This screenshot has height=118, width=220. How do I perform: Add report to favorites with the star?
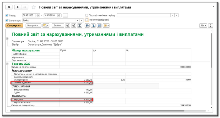coord(34,7)
